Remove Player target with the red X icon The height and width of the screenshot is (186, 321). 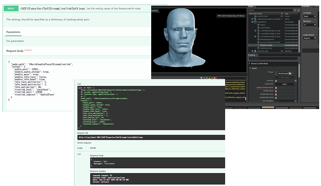293,73
